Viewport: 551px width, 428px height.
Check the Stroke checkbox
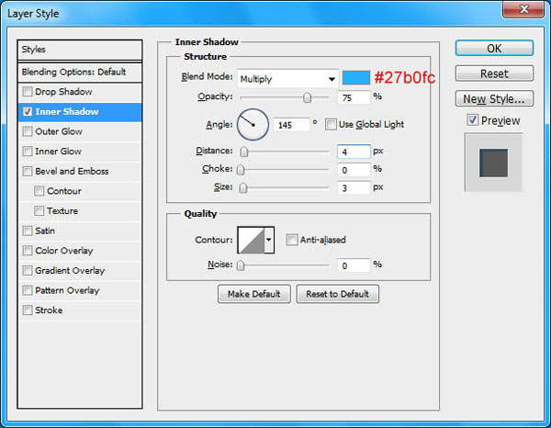28,310
